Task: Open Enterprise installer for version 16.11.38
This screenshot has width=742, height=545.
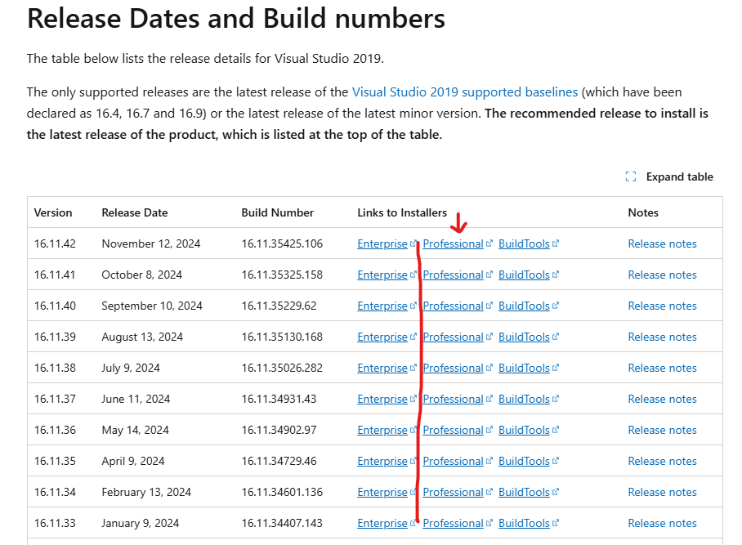Action: 382,368
